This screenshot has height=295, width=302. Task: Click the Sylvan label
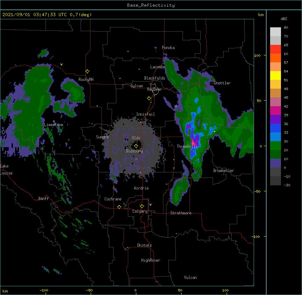coord(137,86)
